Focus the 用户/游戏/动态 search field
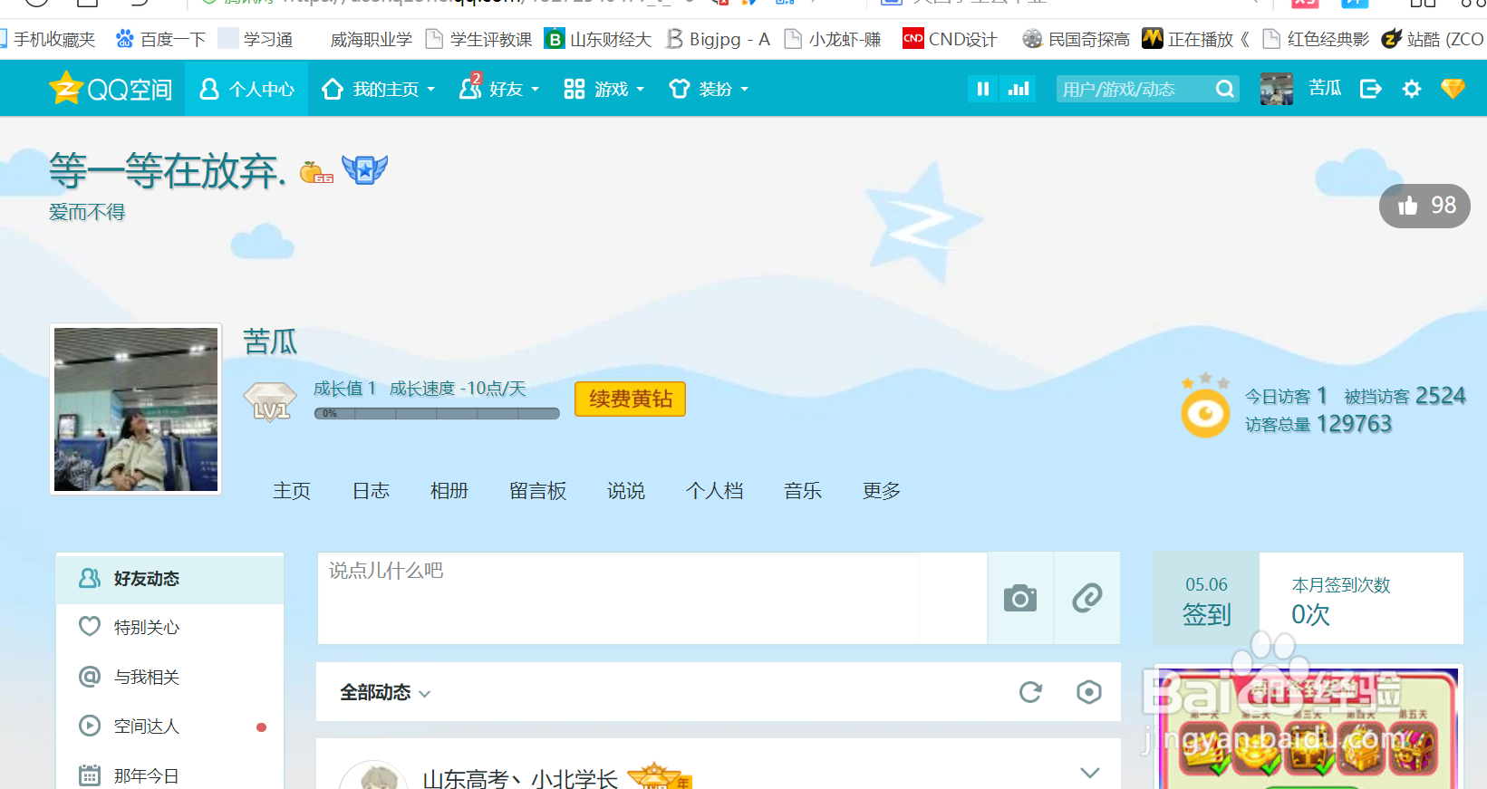This screenshot has width=1487, height=789. pos(1133,89)
